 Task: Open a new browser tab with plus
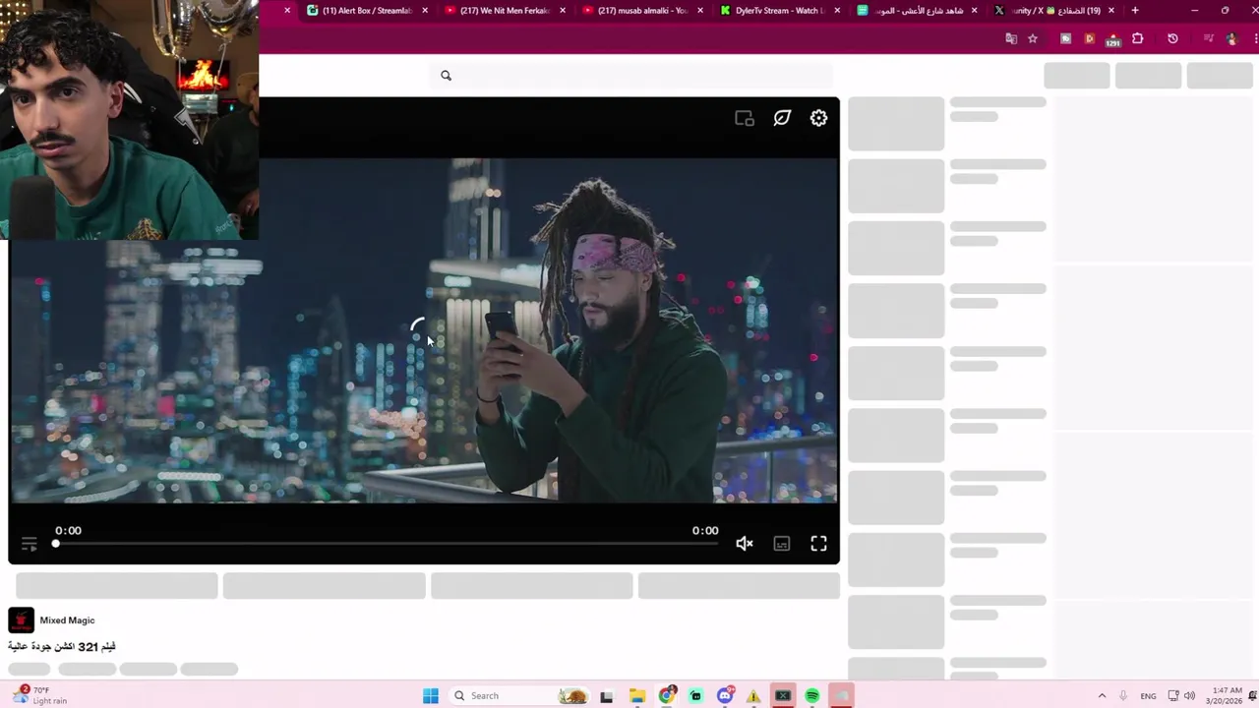click(1135, 11)
